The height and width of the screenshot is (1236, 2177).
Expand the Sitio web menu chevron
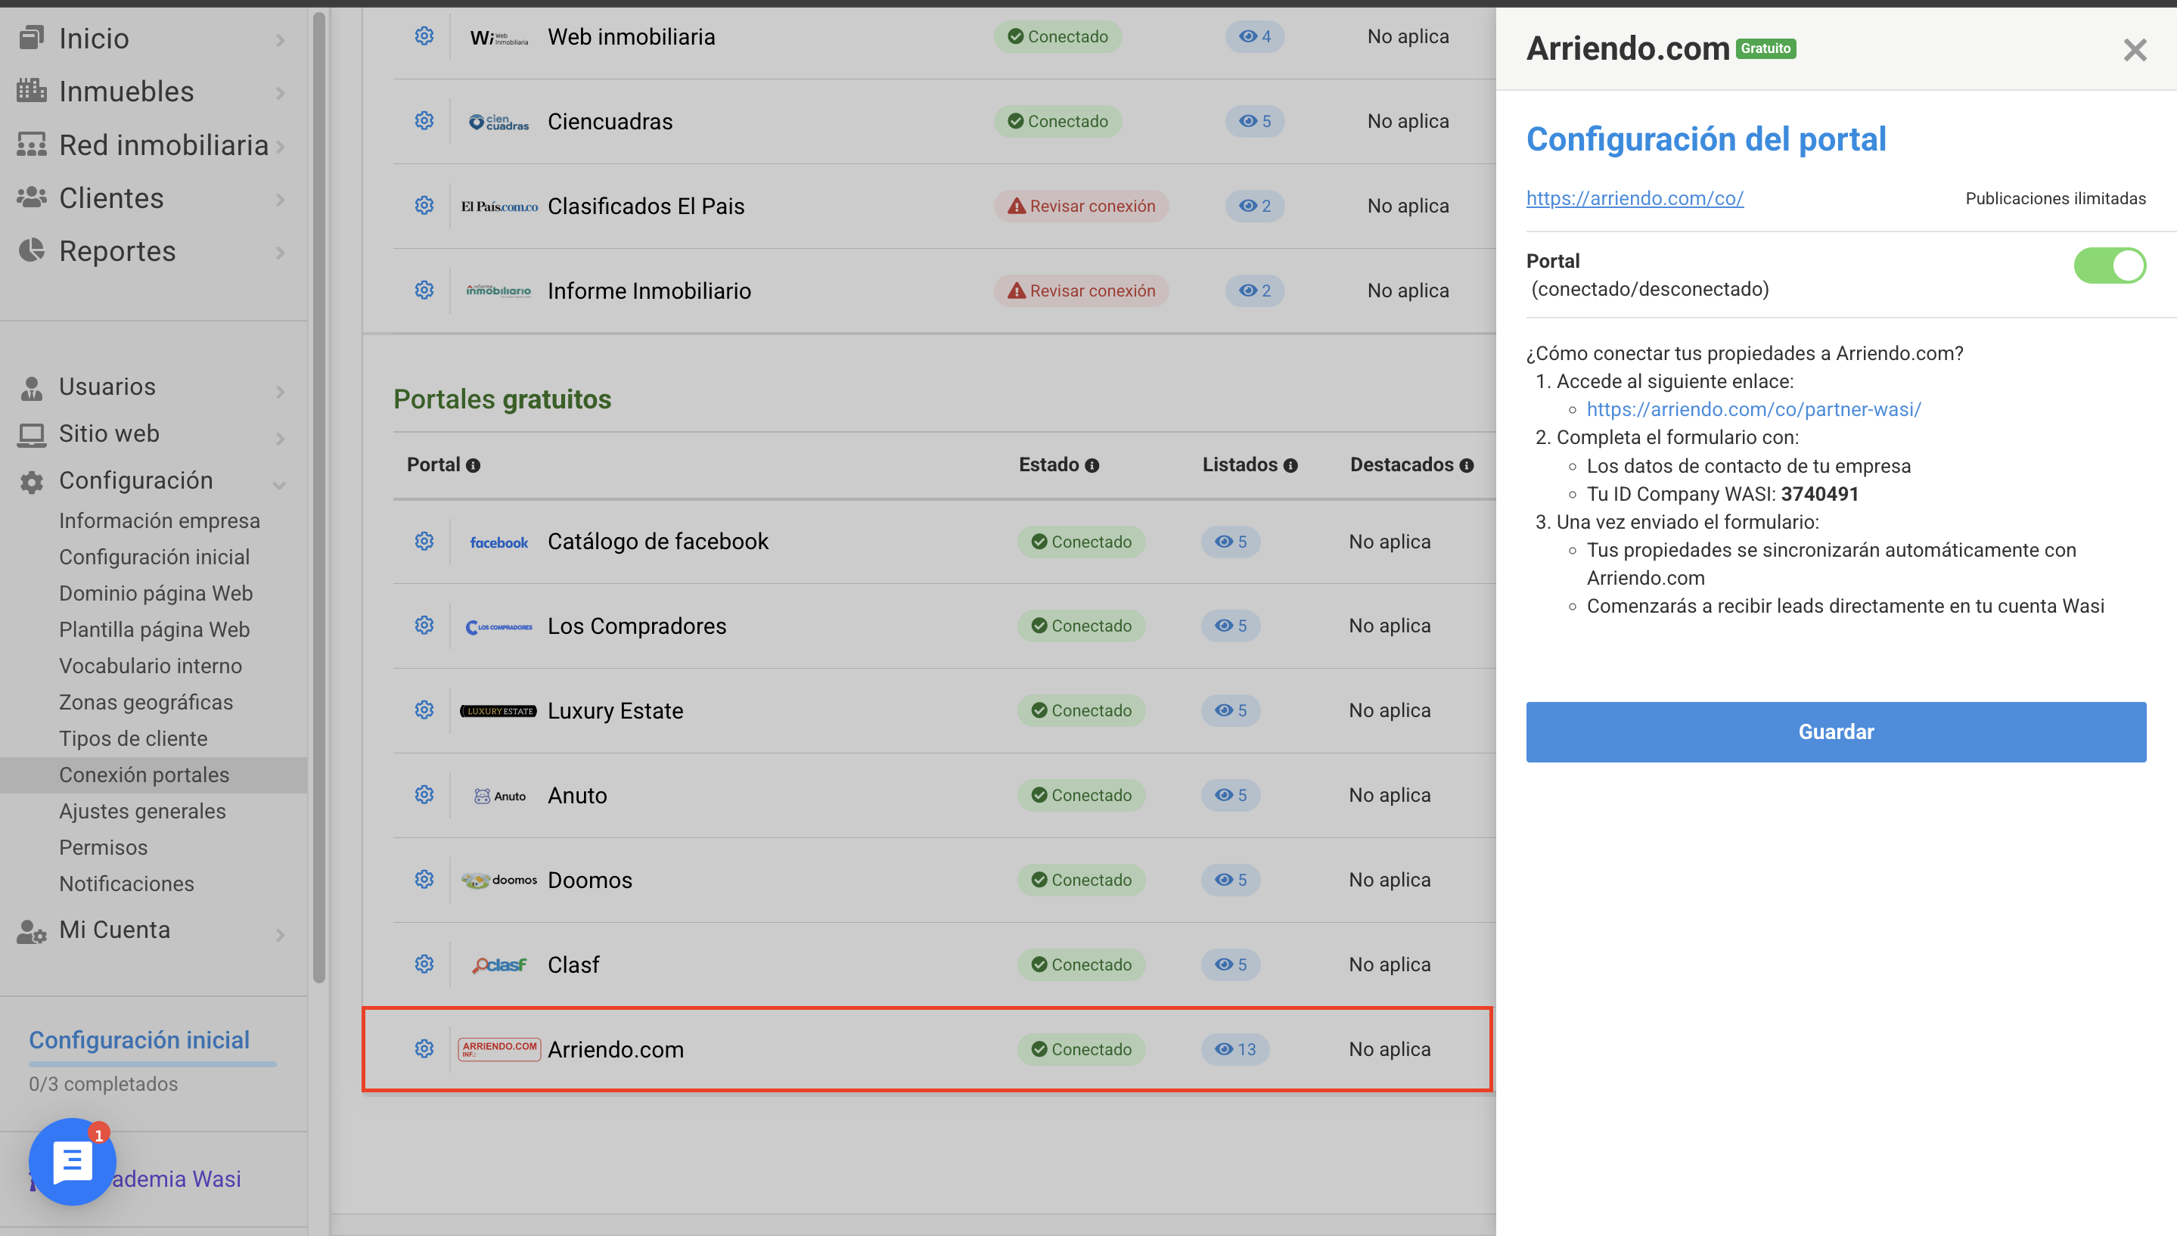coord(280,438)
